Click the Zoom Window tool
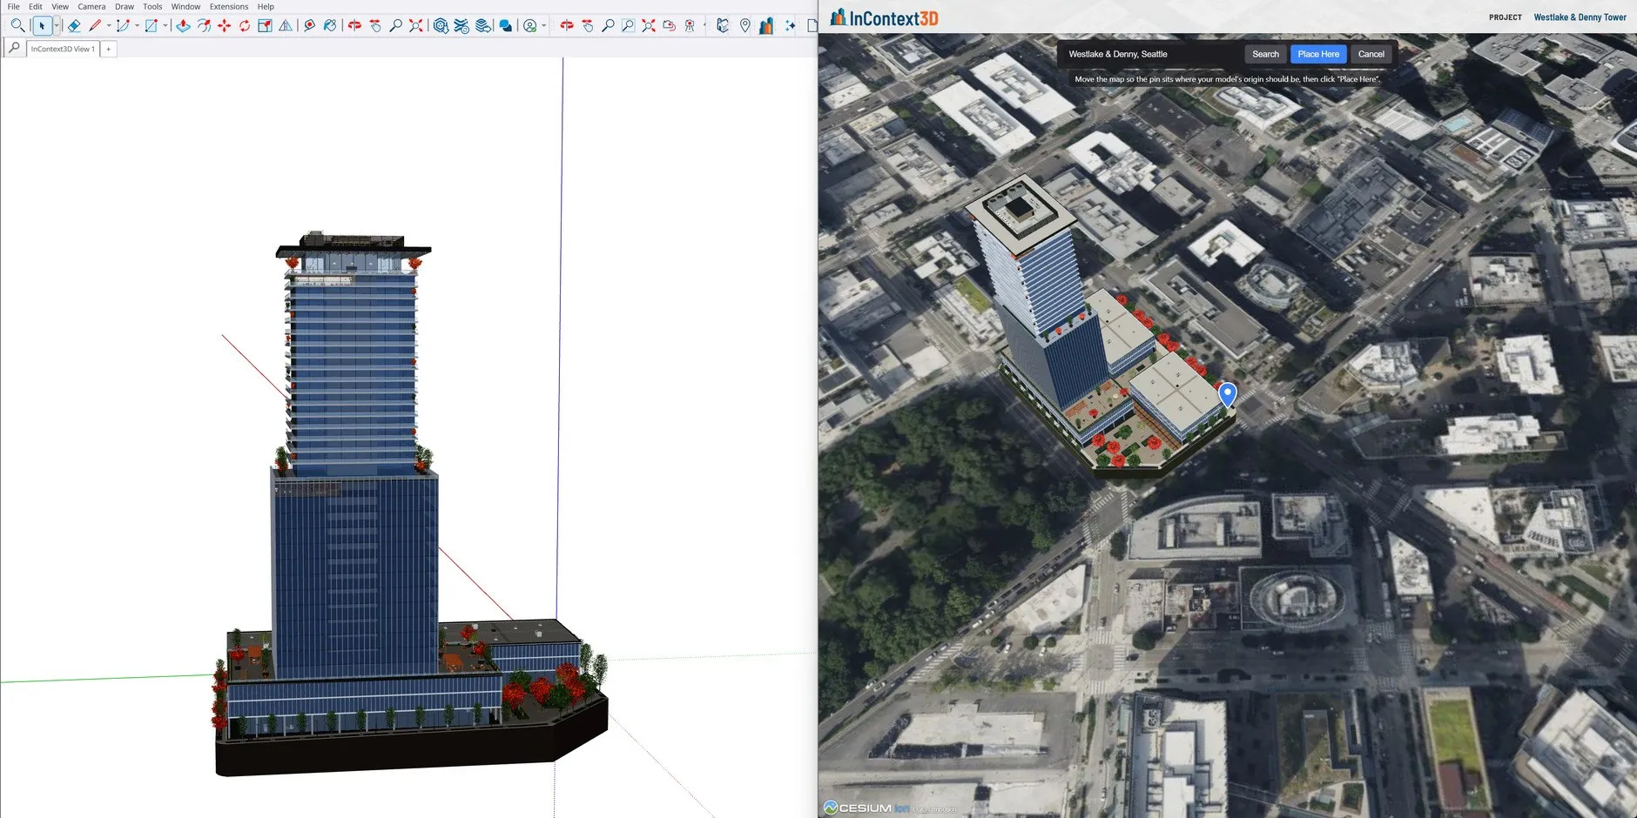The width and height of the screenshot is (1637, 818). point(628,26)
